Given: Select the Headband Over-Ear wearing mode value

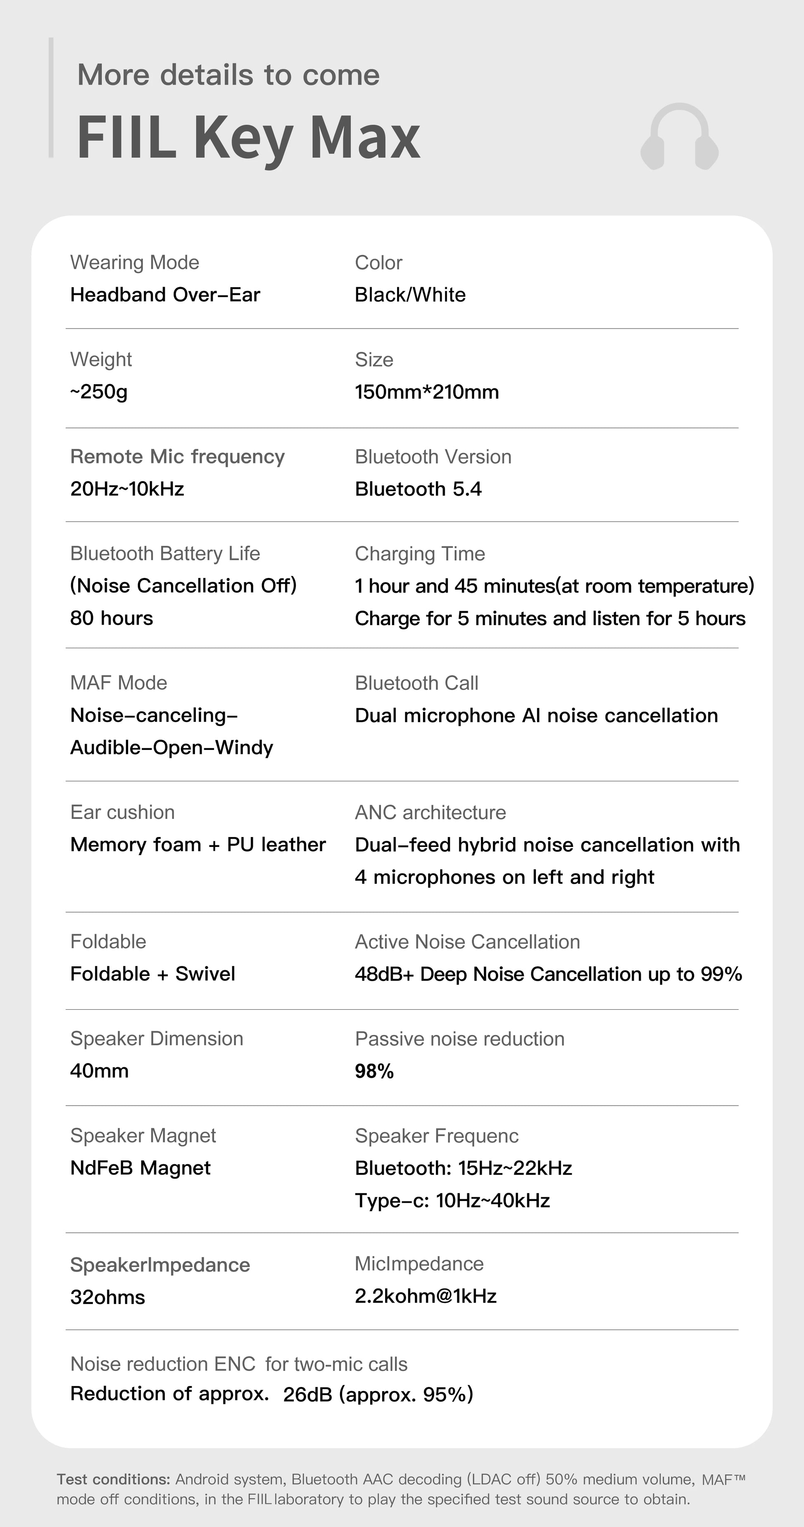Looking at the screenshot, I should pyautogui.click(x=165, y=295).
